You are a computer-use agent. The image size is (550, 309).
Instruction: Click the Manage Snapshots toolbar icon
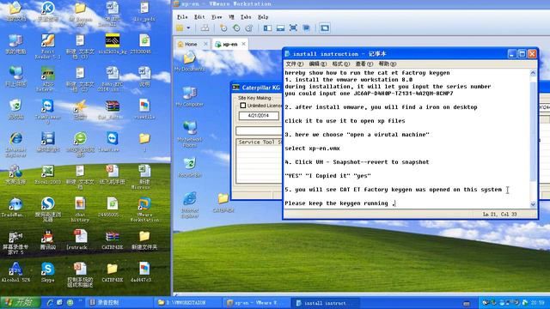pos(248,28)
